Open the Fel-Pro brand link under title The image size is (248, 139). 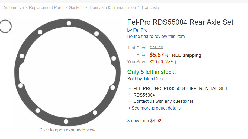[x=140, y=30]
